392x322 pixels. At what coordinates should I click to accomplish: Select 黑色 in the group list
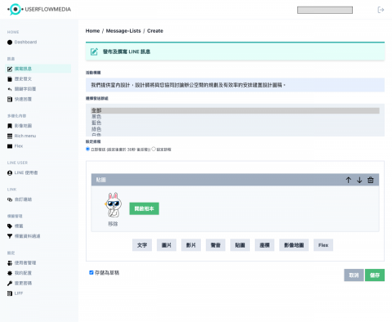[235, 117]
